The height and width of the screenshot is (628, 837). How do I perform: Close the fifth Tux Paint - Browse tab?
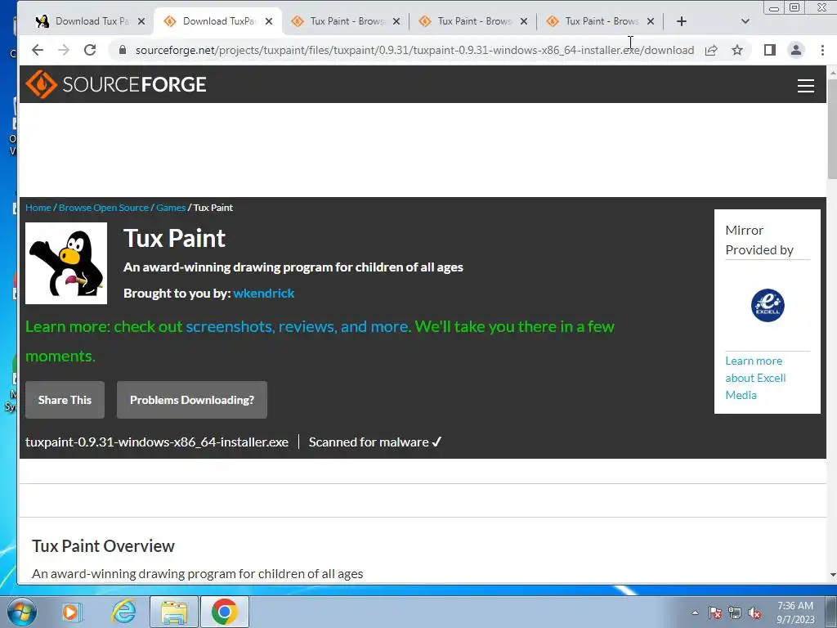650,21
